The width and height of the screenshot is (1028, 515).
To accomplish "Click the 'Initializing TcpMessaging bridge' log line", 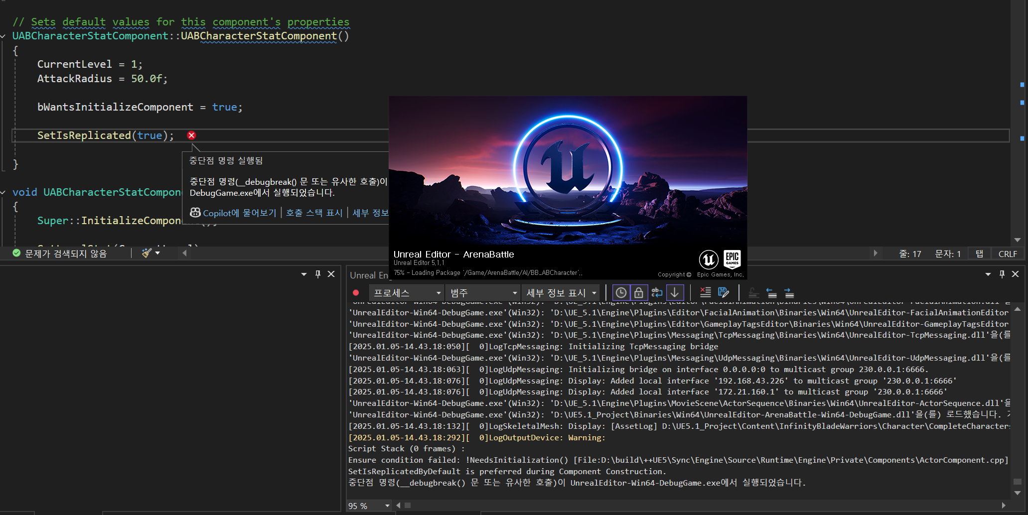I will [533, 346].
